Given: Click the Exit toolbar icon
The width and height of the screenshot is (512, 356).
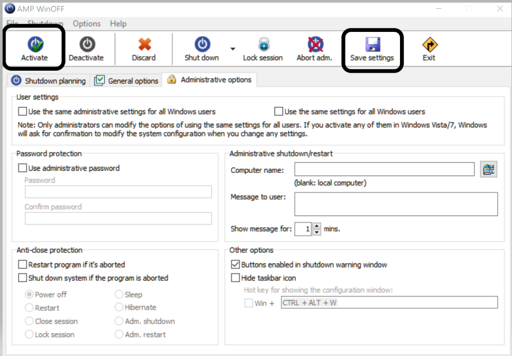Looking at the screenshot, I should point(429,44).
